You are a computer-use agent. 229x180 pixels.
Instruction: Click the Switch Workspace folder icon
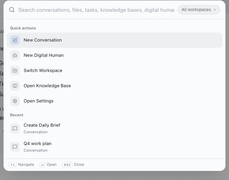tap(15, 71)
